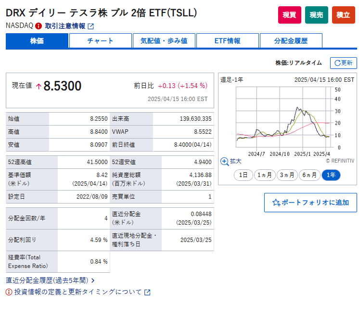Select the 6ヵ月 chart period
The height and width of the screenshot is (331, 359).
[309, 175]
